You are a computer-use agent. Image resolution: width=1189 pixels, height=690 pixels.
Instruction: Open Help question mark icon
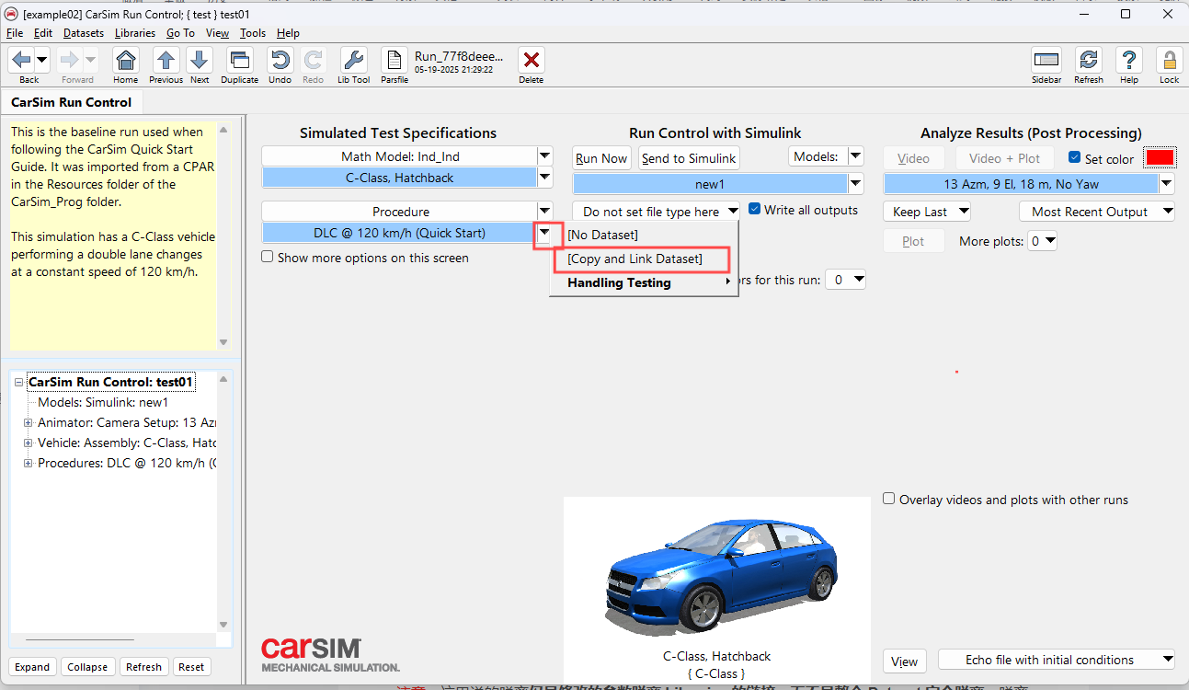pyautogui.click(x=1129, y=61)
